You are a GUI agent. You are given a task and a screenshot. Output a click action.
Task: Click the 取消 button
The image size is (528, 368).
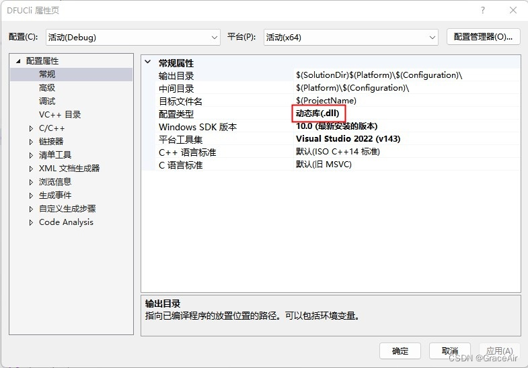point(450,351)
